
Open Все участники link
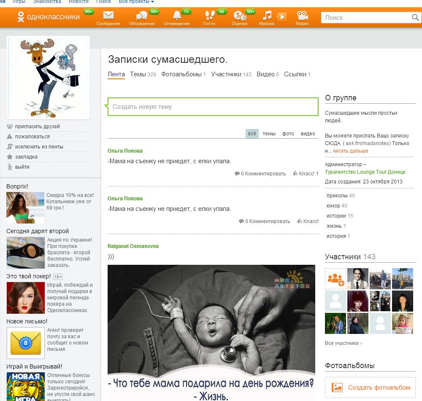coord(344,343)
